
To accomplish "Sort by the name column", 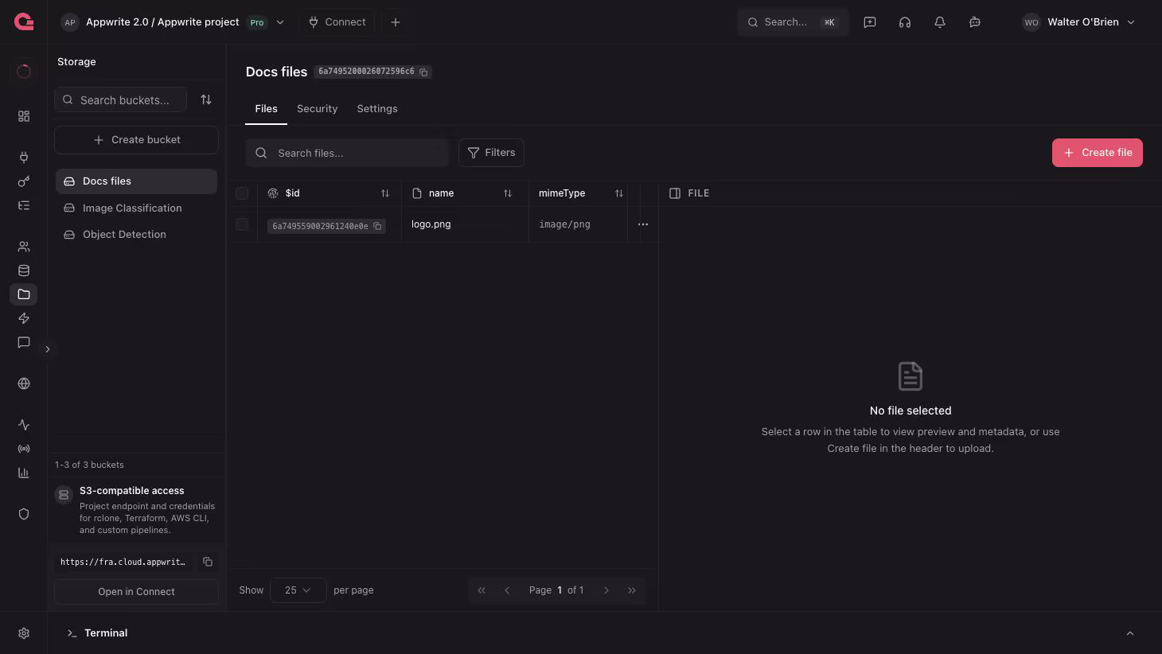I will (508, 193).
